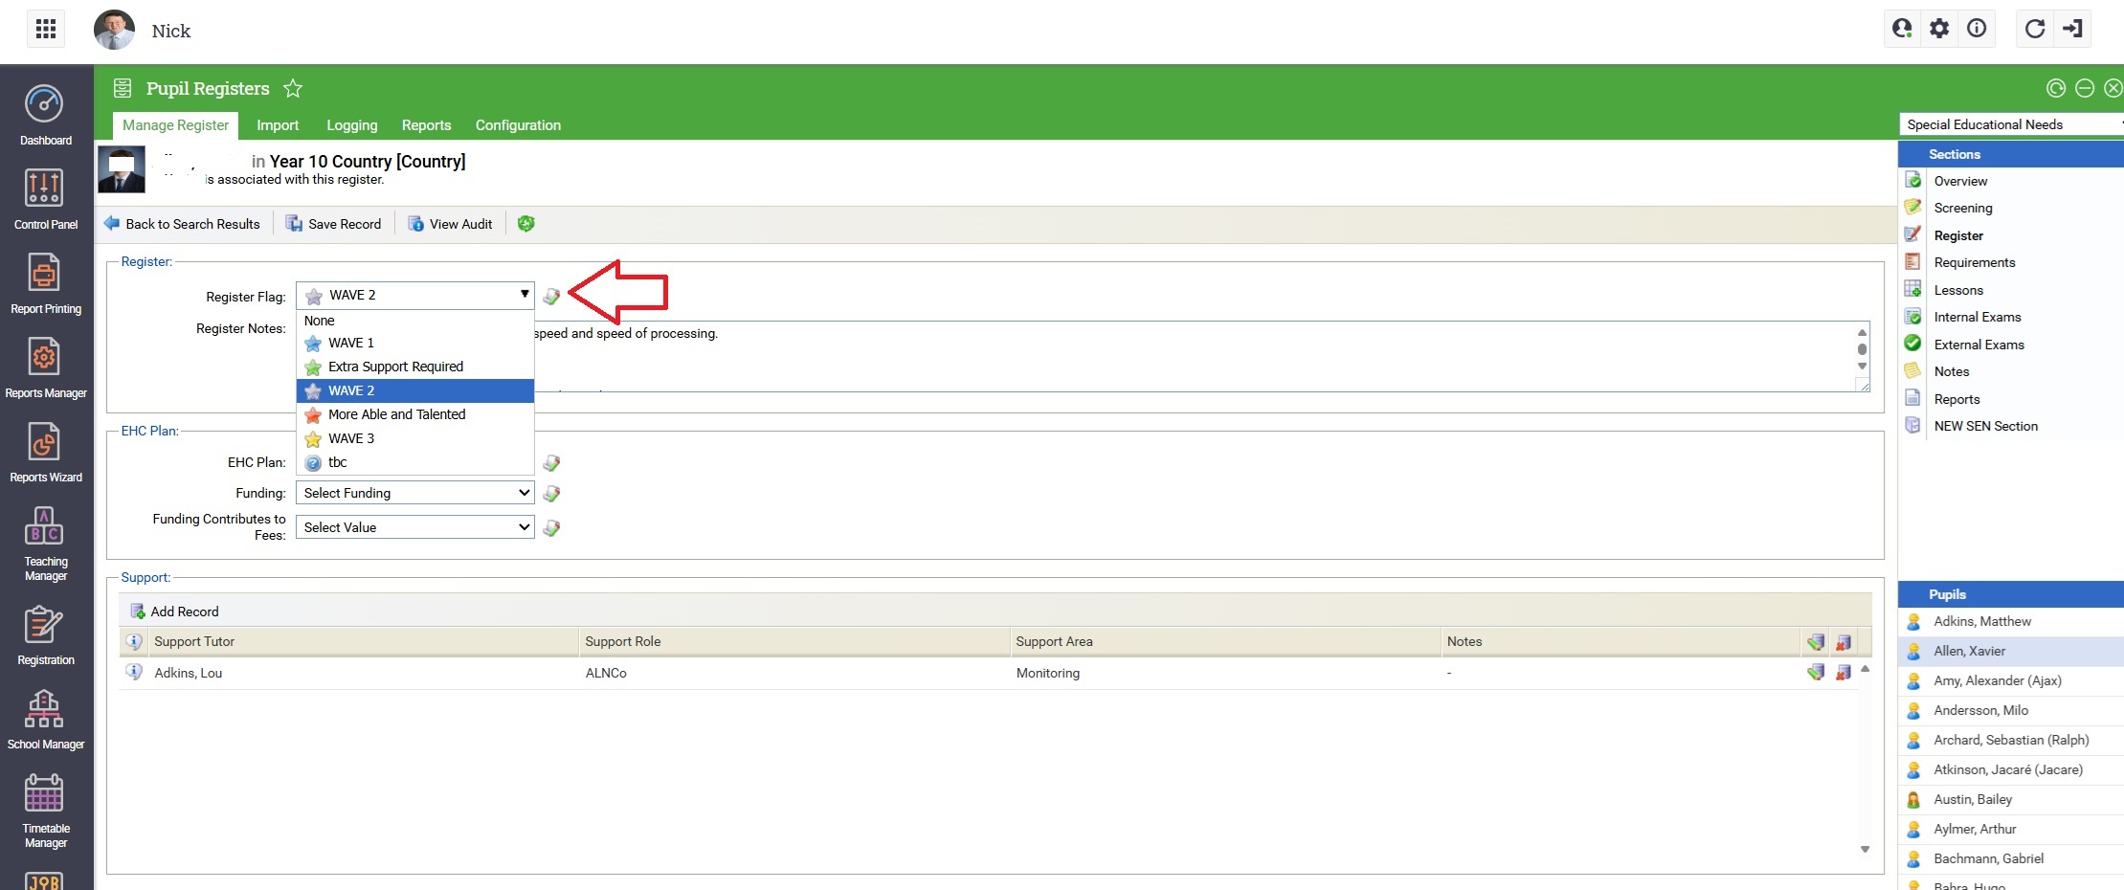The height and width of the screenshot is (890, 2124).
Task: Open the Funding dropdown
Action: coord(414,493)
